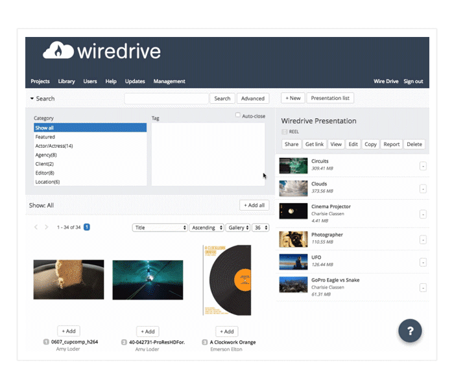Viewport: 454px width, 389px height.
Task: Select Actor/Actress(14) category
Action: 90,146
